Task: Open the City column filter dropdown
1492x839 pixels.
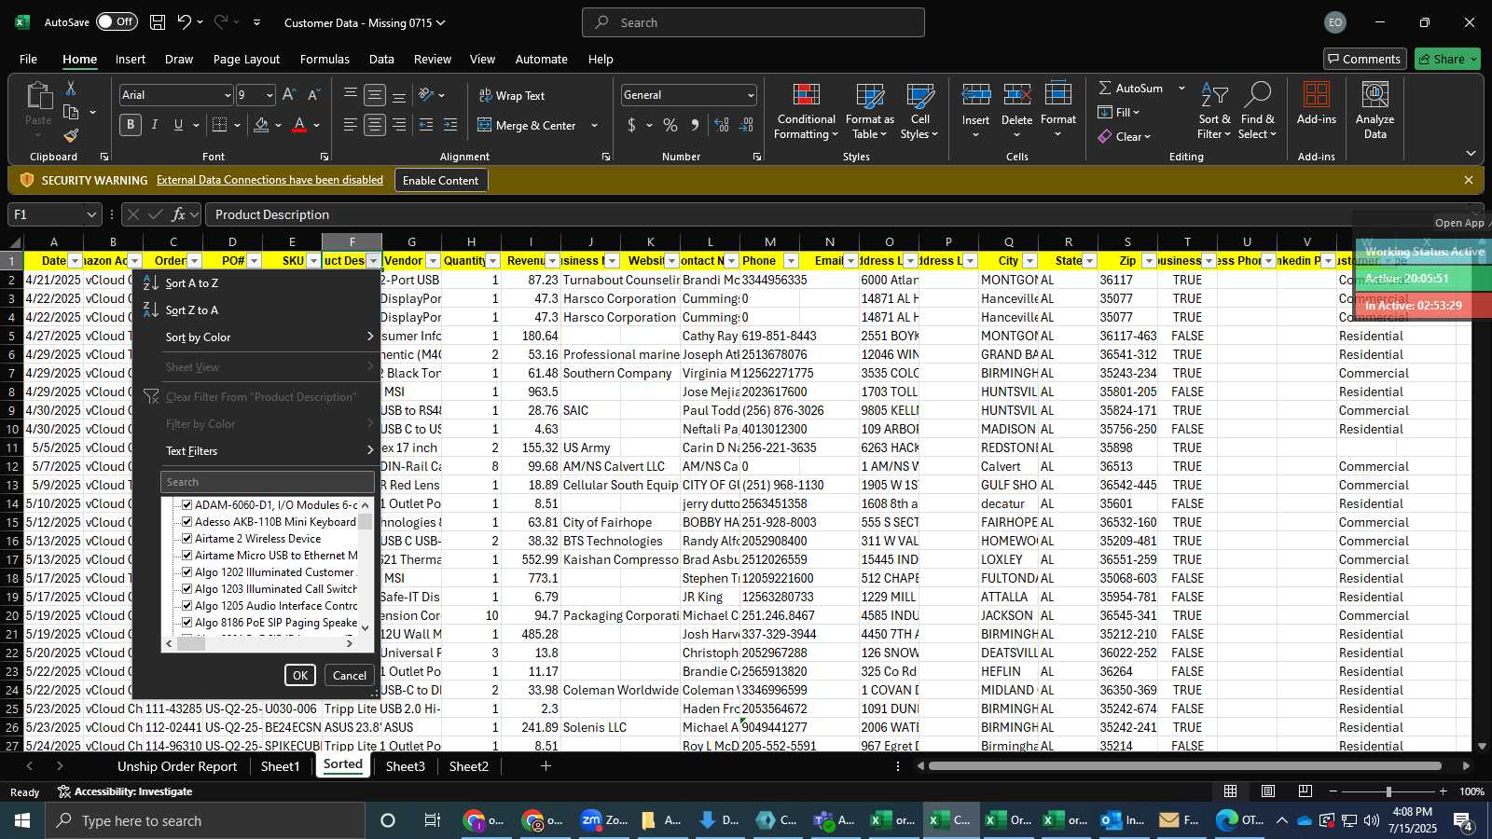Action: click(1029, 261)
